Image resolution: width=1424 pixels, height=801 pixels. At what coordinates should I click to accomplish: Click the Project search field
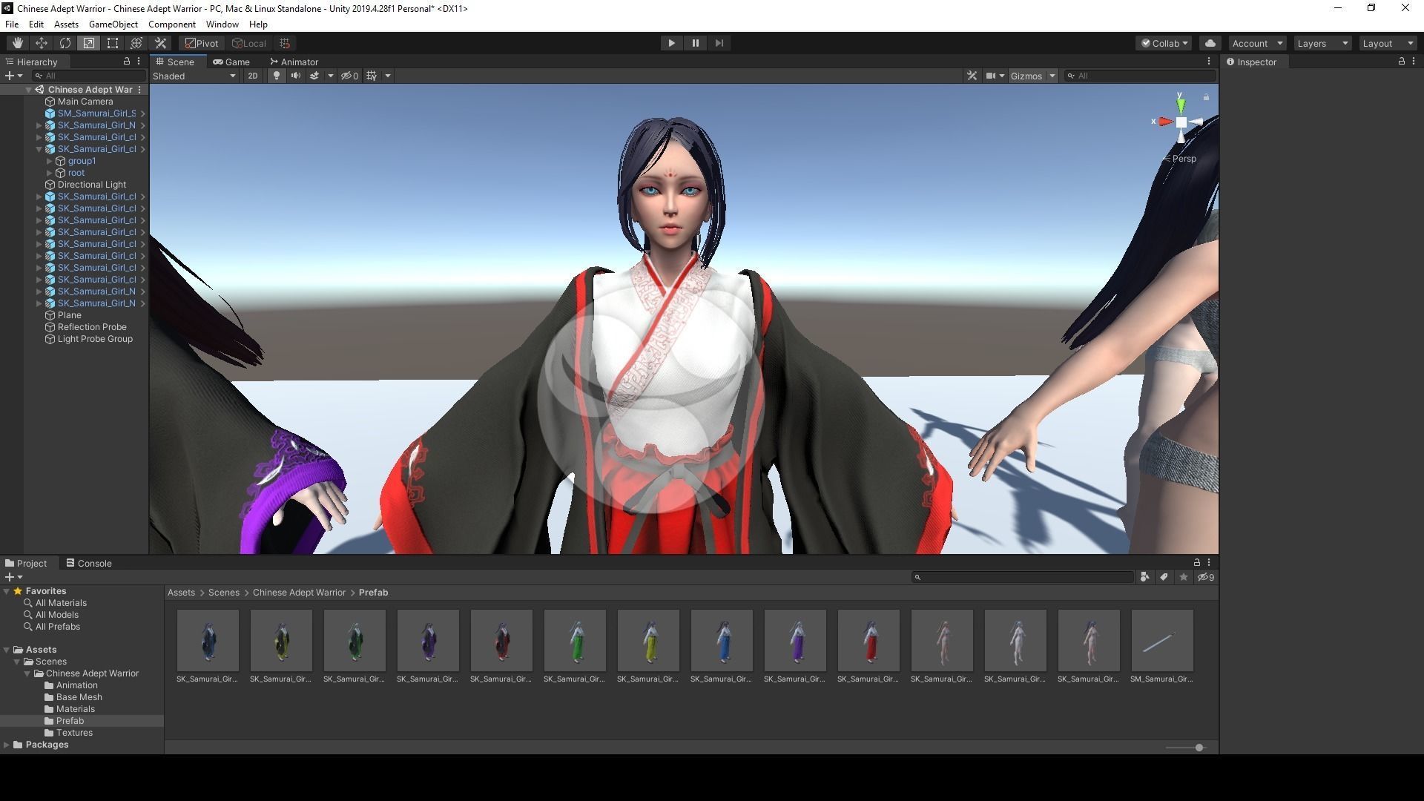point(1023,577)
